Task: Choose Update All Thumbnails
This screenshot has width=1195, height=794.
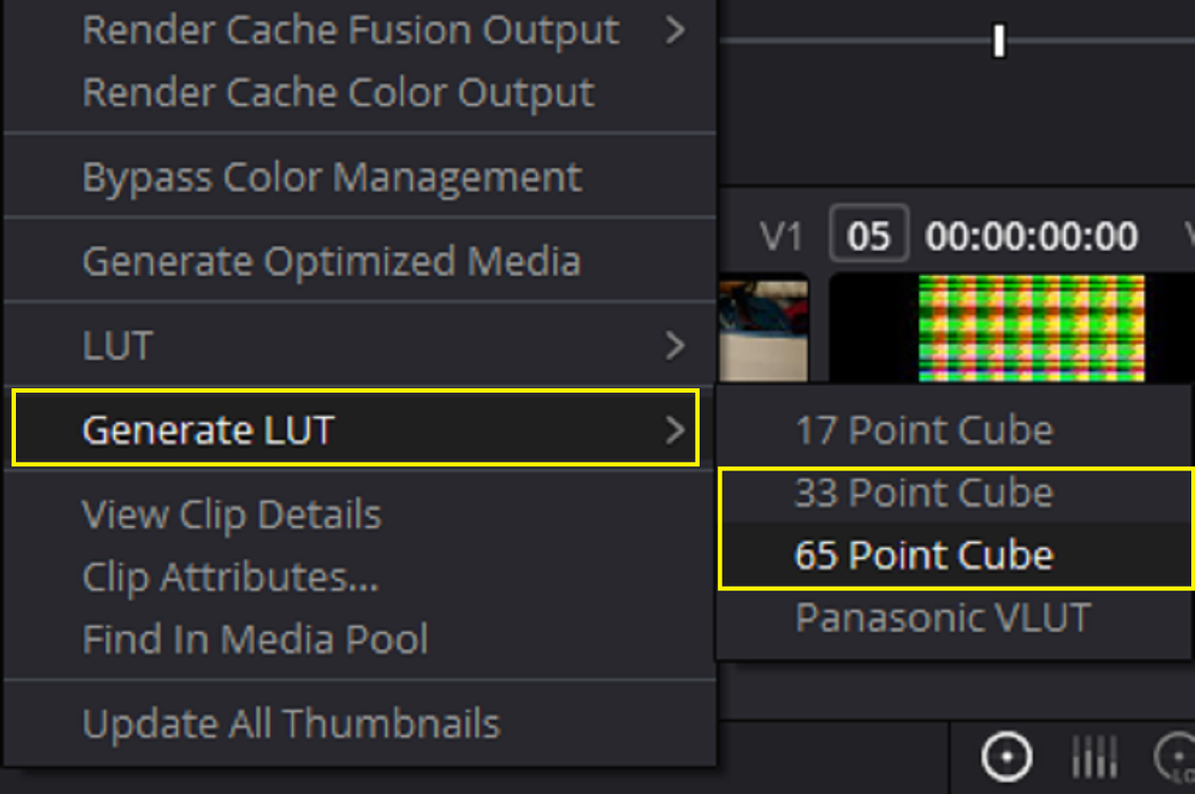Action: pyautogui.click(x=291, y=724)
